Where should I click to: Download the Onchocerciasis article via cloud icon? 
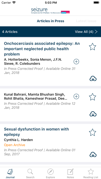(x=93, y=79)
